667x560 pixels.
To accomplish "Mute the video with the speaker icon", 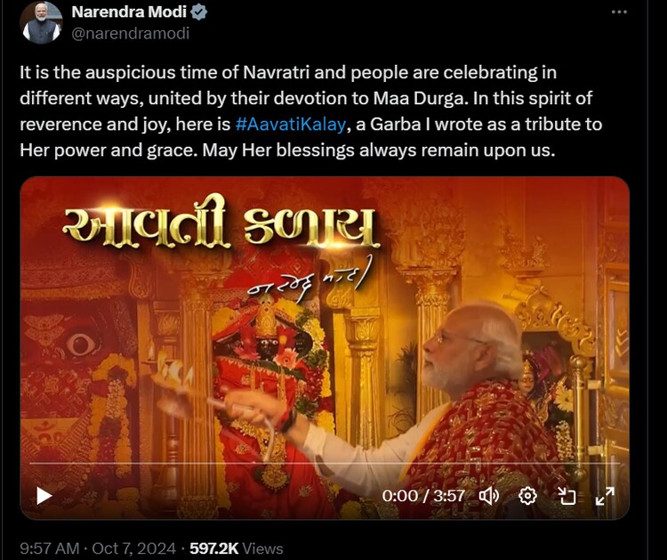I will pos(489,496).
